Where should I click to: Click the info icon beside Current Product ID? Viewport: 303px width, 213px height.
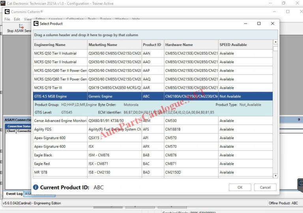point(36,187)
